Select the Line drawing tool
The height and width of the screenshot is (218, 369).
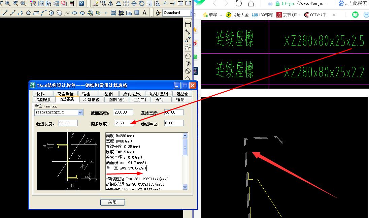[5, 13]
